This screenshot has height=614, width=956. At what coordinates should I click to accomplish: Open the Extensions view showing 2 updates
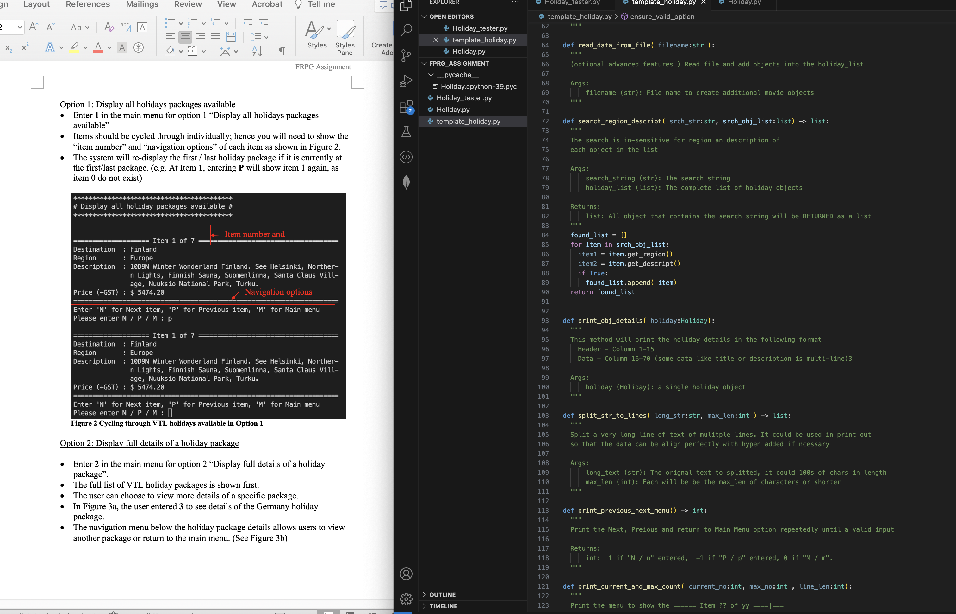point(406,107)
